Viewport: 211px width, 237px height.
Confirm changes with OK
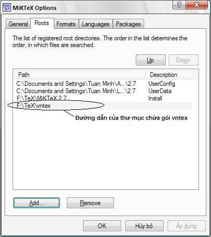click(x=102, y=226)
